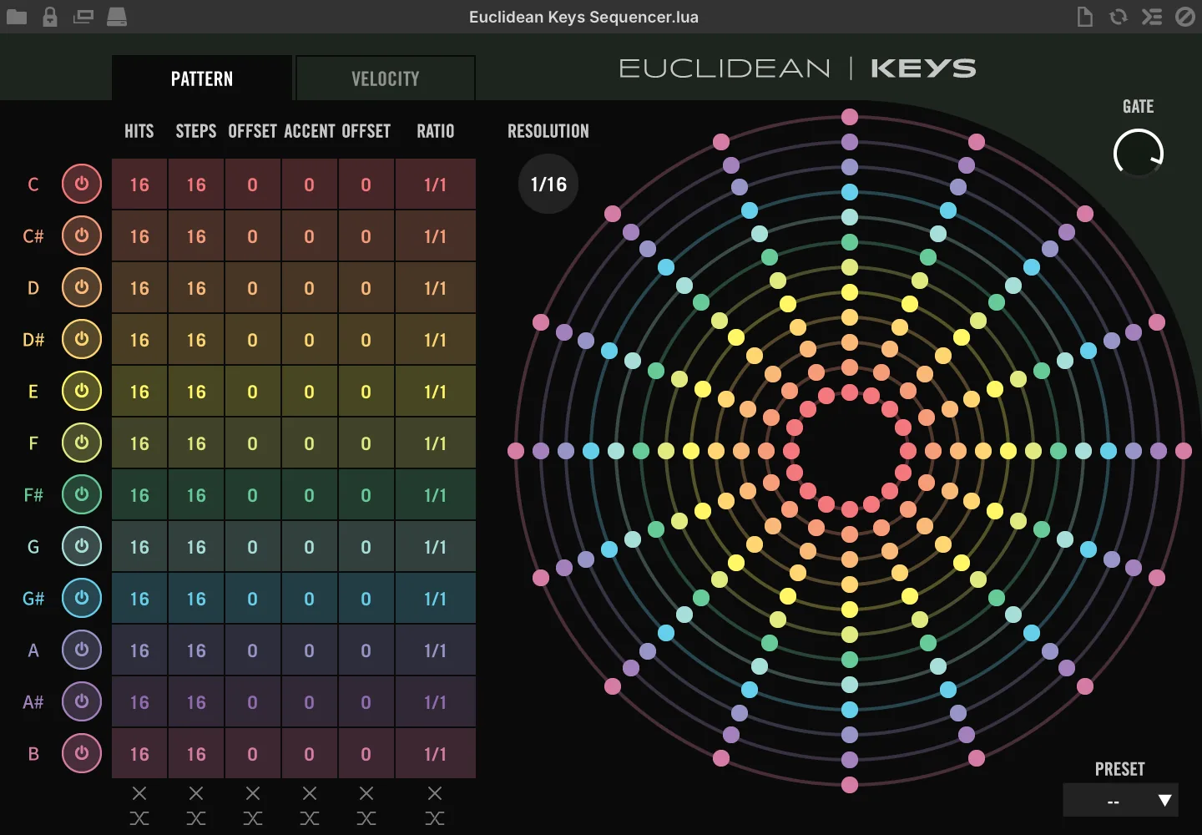Screen dimensions: 1202x835
Task: Switch to the VELOCITY tab
Action: click(x=386, y=78)
